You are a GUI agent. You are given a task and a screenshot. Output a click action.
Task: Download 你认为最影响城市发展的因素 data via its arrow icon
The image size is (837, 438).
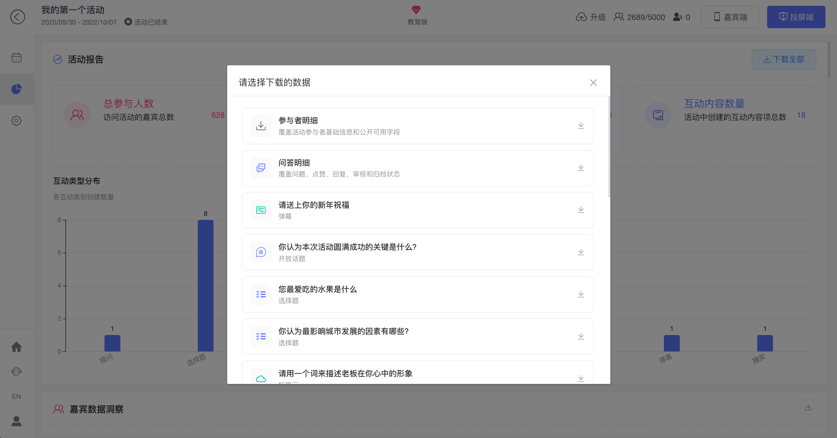[581, 336]
